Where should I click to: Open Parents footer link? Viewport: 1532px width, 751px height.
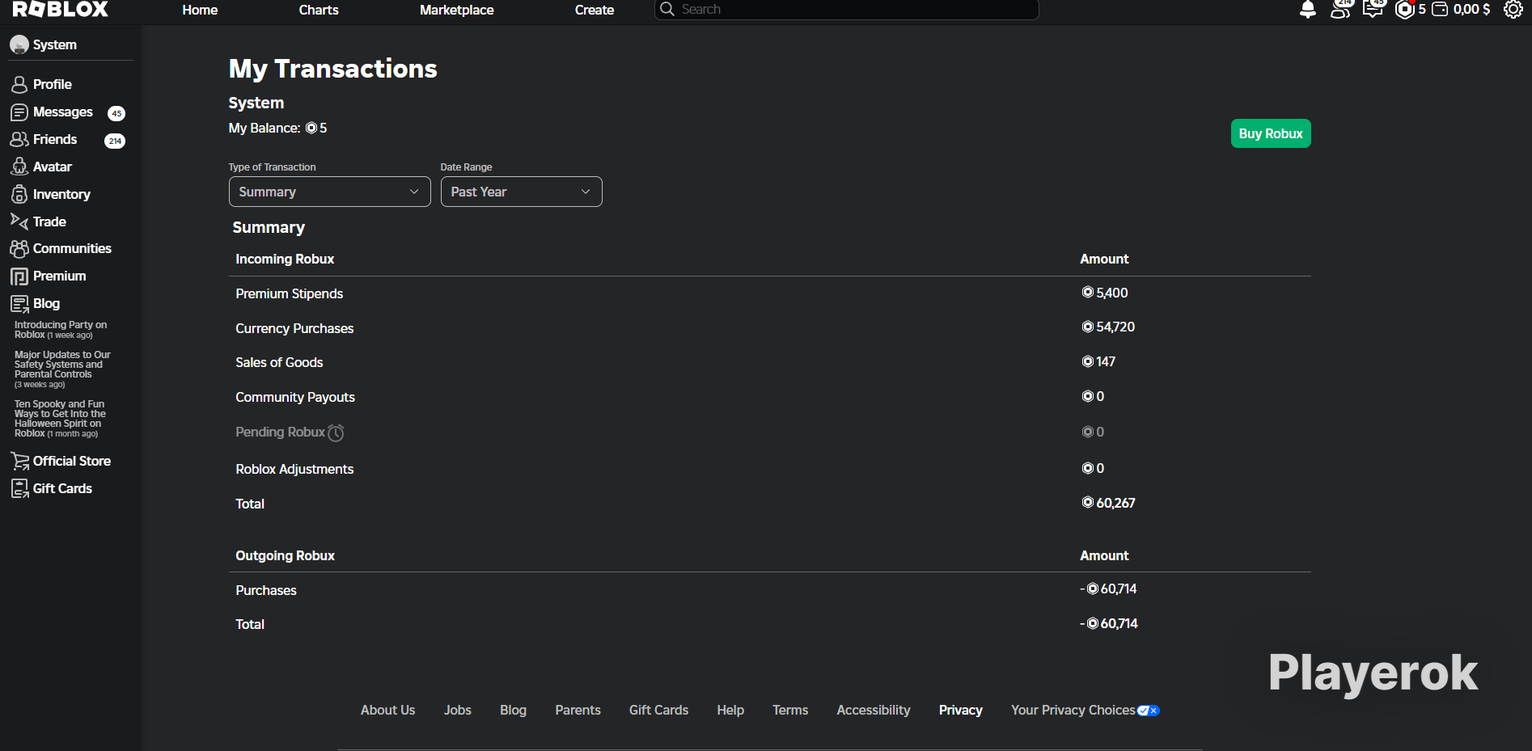[578, 710]
